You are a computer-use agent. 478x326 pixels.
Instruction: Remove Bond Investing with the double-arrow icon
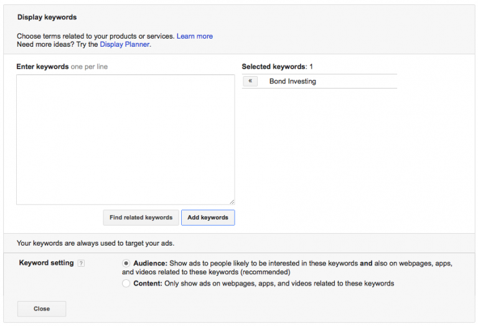pos(250,82)
